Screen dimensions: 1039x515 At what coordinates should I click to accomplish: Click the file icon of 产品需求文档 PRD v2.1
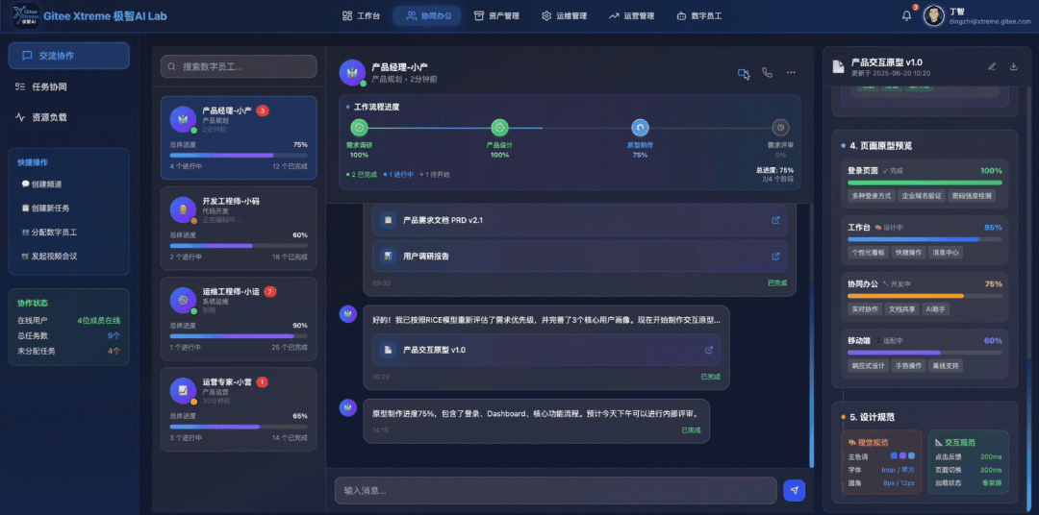389,220
